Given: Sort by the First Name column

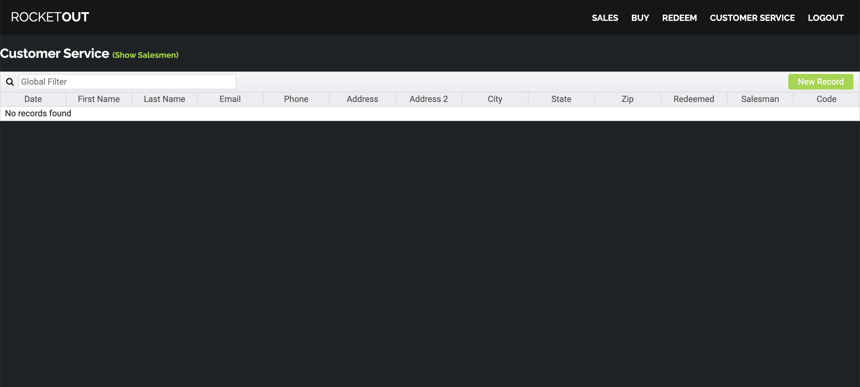Looking at the screenshot, I should point(99,99).
